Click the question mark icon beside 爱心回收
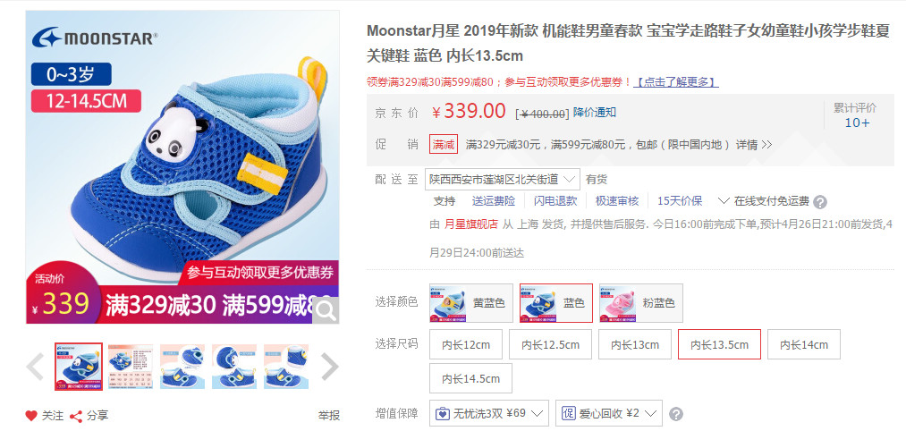Viewport: 906px width, 431px height. [675, 414]
